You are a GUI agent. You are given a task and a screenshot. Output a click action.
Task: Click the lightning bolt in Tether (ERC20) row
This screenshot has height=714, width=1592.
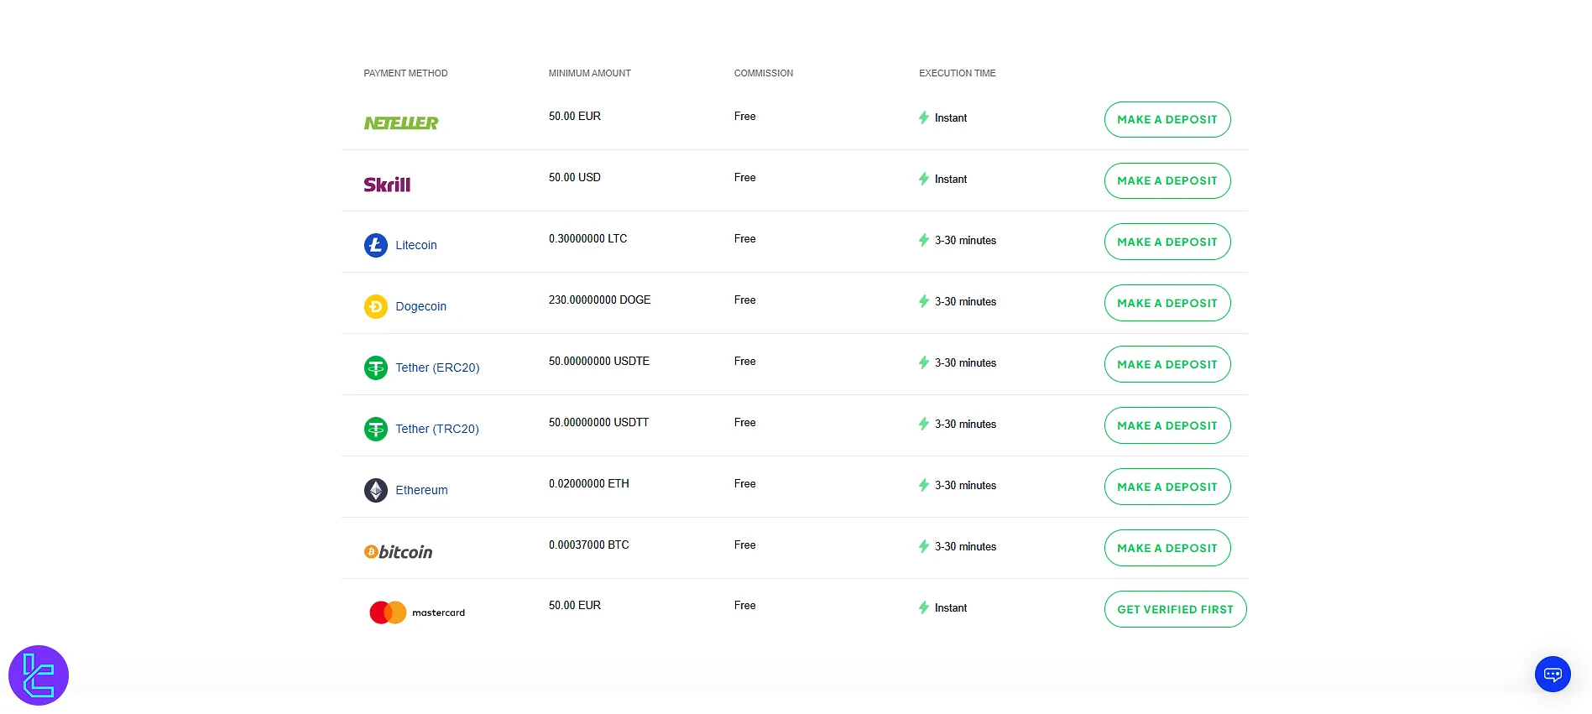[x=924, y=362]
